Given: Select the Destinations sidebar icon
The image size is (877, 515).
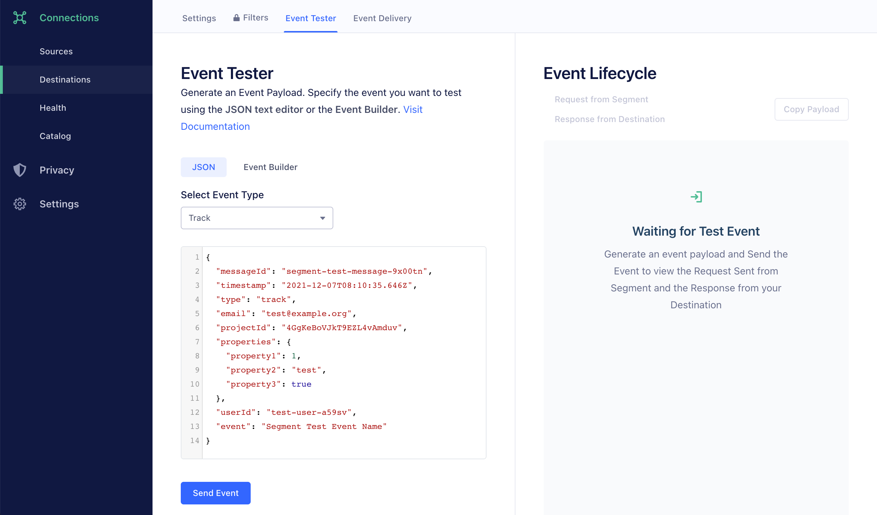Looking at the screenshot, I should point(64,79).
